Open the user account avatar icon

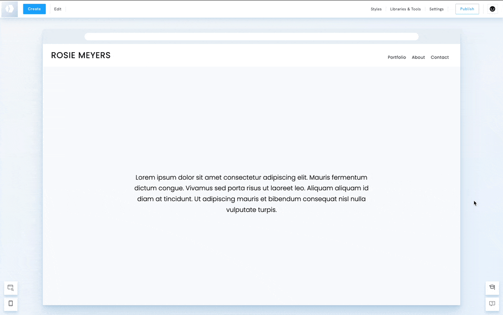pos(492,9)
